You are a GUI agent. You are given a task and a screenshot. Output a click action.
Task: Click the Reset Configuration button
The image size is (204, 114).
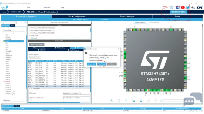tap(37, 44)
